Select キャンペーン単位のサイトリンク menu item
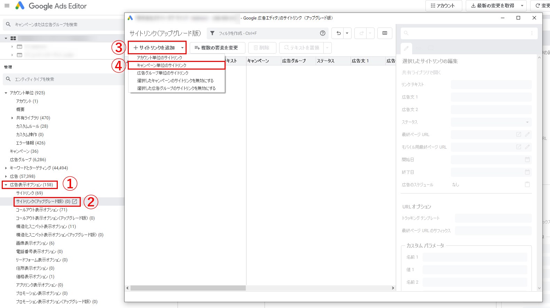 tap(162, 65)
